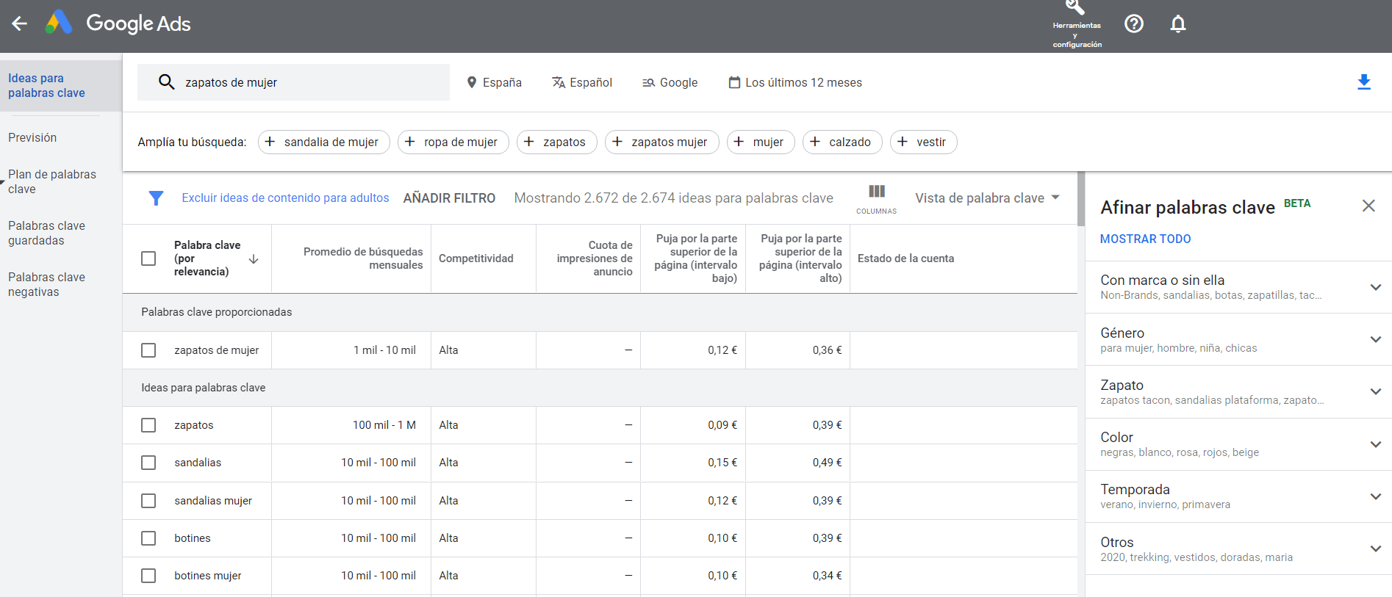Open 'Palabras clave guardadas' in sidebar

pyautogui.click(x=46, y=233)
